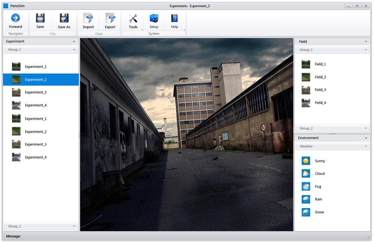Click the Export icon in toolbar
Image resolution: width=374 pixels, height=243 pixels.
[110, 18]
